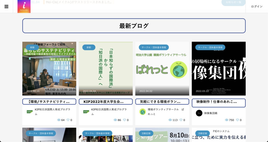Click date 2022.04.02 on ぱれっと card
This screenshot has height=142, width=268.
pyautogui.click(x=146, y=91)
